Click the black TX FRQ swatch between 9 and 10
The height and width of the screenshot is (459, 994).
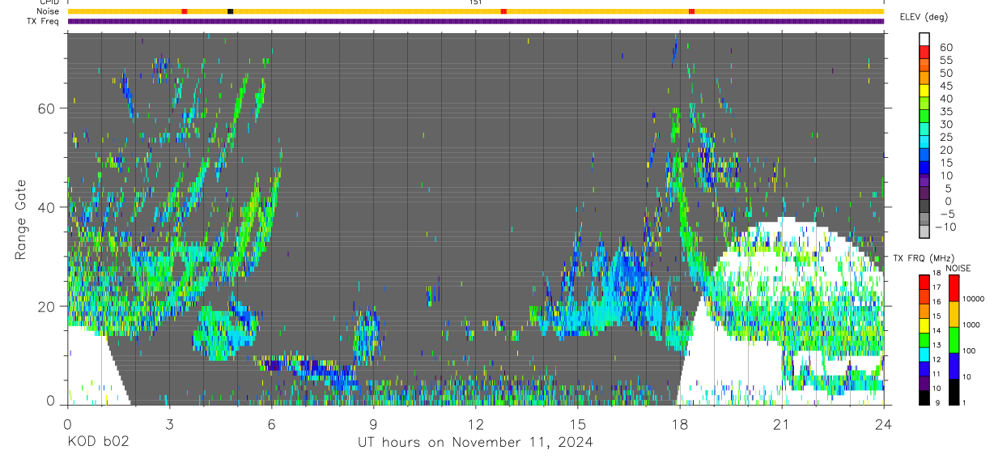coord(924,398)
